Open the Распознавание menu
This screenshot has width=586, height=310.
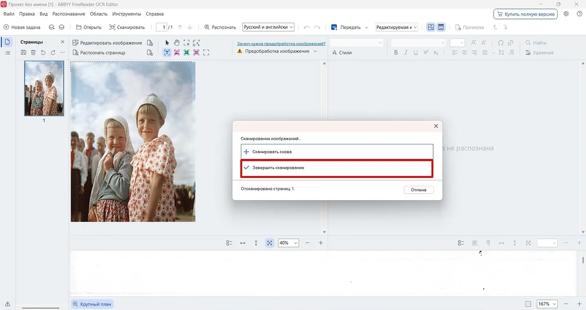pyautogui.click(x=68, y=14)
